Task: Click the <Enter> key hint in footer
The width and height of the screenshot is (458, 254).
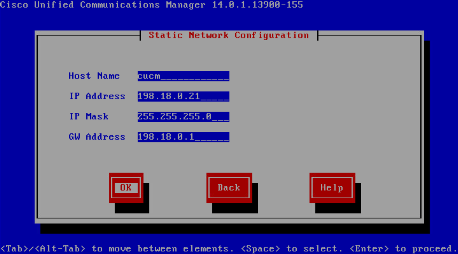Action: click(369, 249)
